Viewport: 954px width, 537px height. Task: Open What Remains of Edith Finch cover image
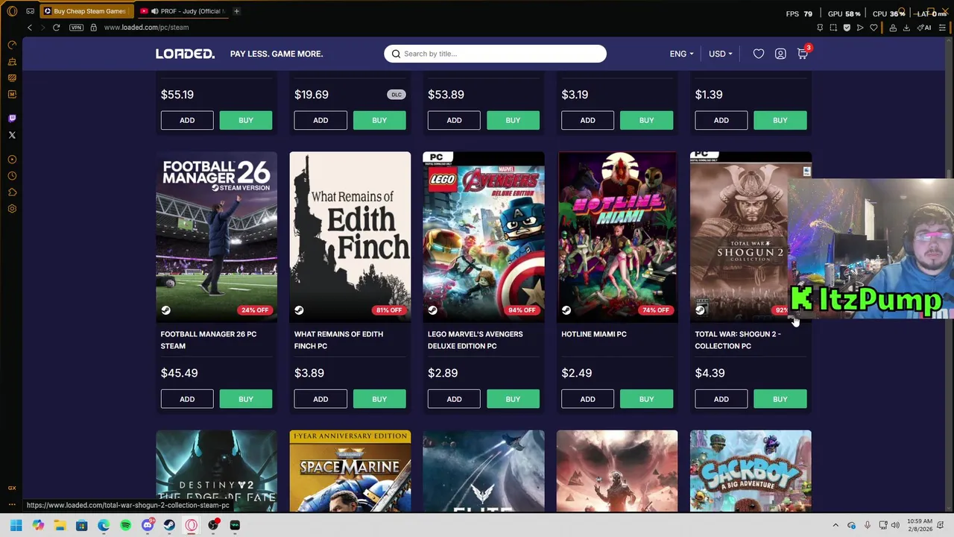click(x=350, y=236)
